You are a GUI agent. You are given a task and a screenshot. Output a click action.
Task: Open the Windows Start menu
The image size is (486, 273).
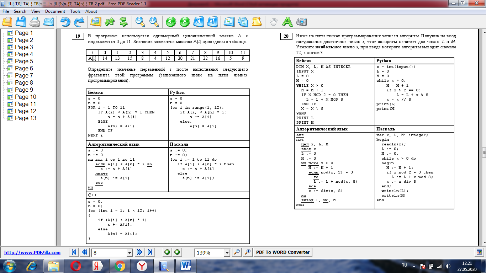[9, 266]
